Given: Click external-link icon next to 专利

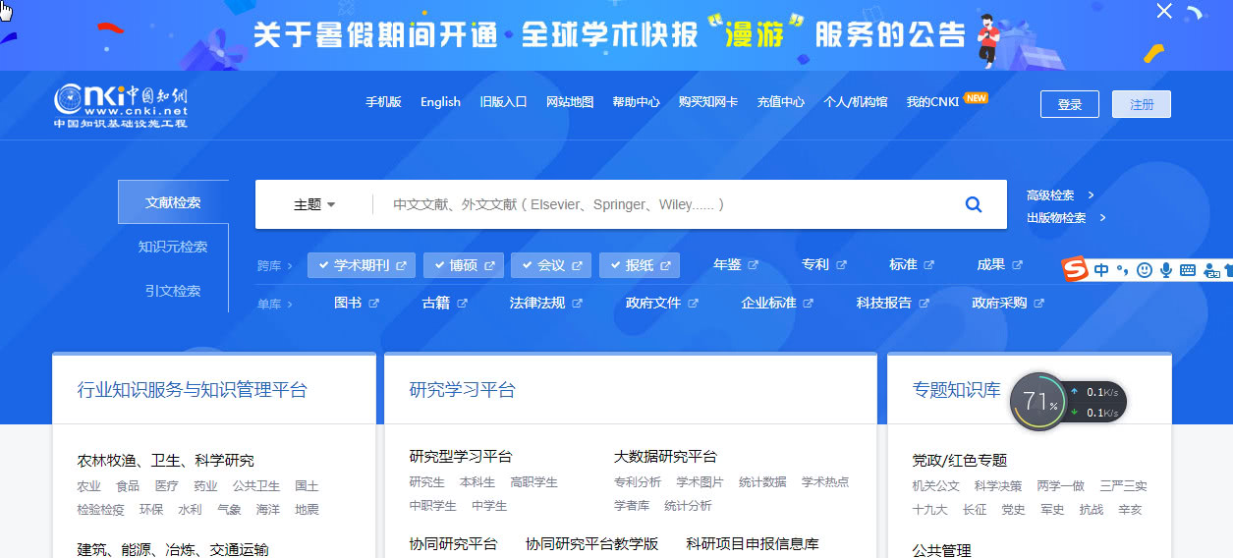Looking at the screenshot, I should click(x=842, y=265).
